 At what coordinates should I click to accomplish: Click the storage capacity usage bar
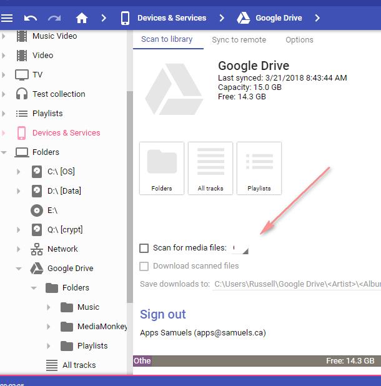tap(256, 360)
